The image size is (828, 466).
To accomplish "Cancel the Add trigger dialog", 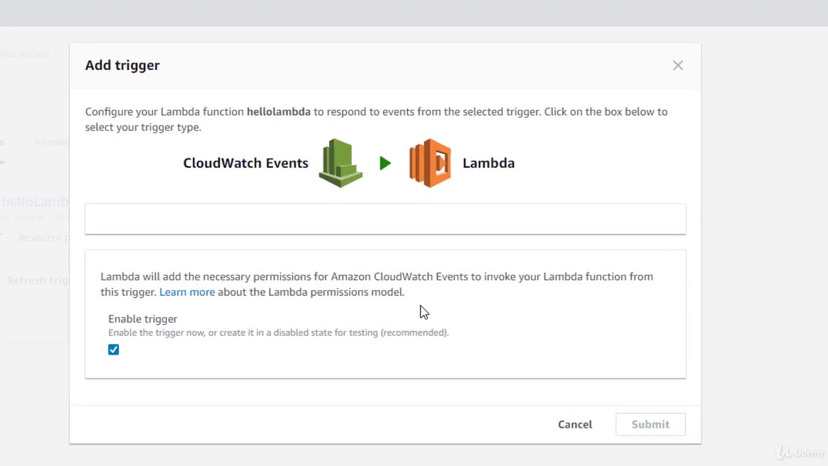I will pos(575,425).
